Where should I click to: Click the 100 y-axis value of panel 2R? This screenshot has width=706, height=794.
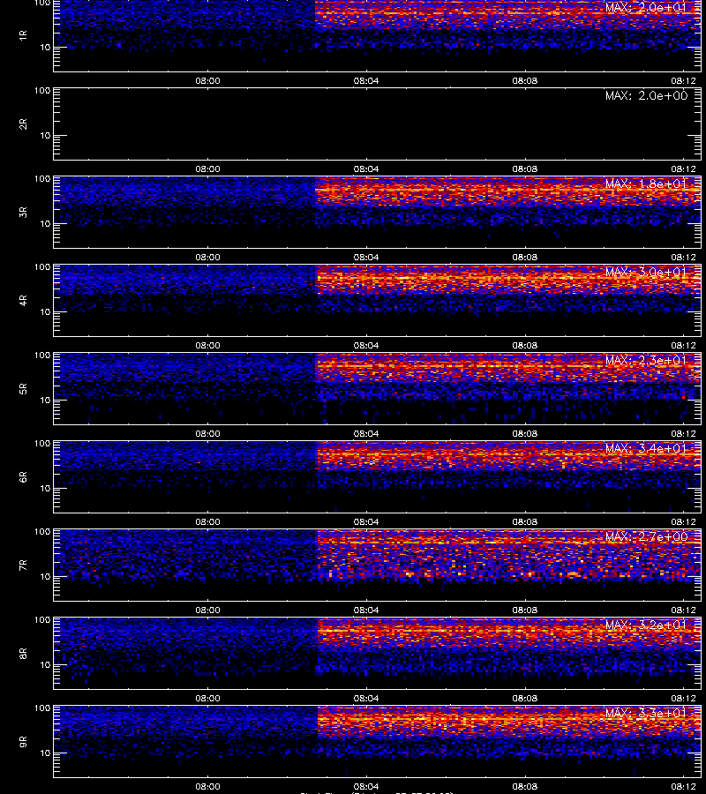pyautogui.click(x=42, y=91)
